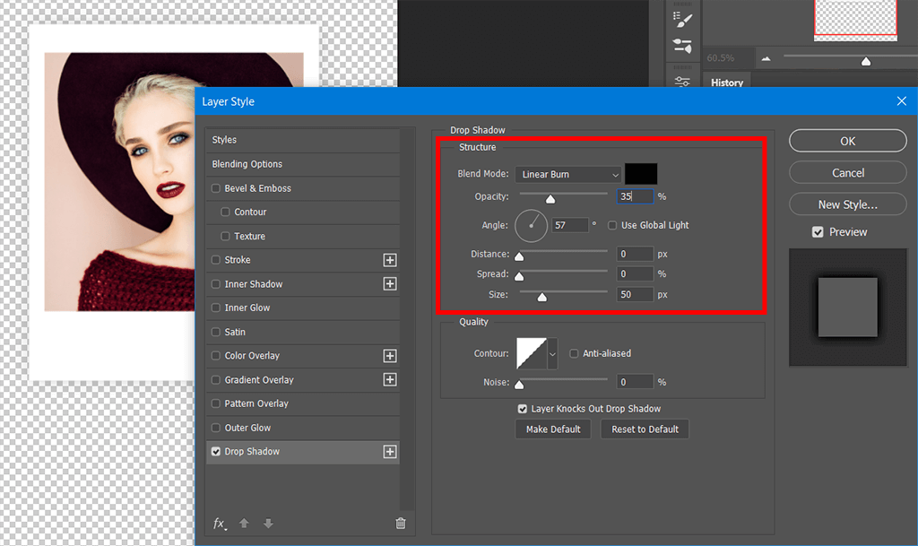Open the Brush Settings panel icon

coord(682,47)
